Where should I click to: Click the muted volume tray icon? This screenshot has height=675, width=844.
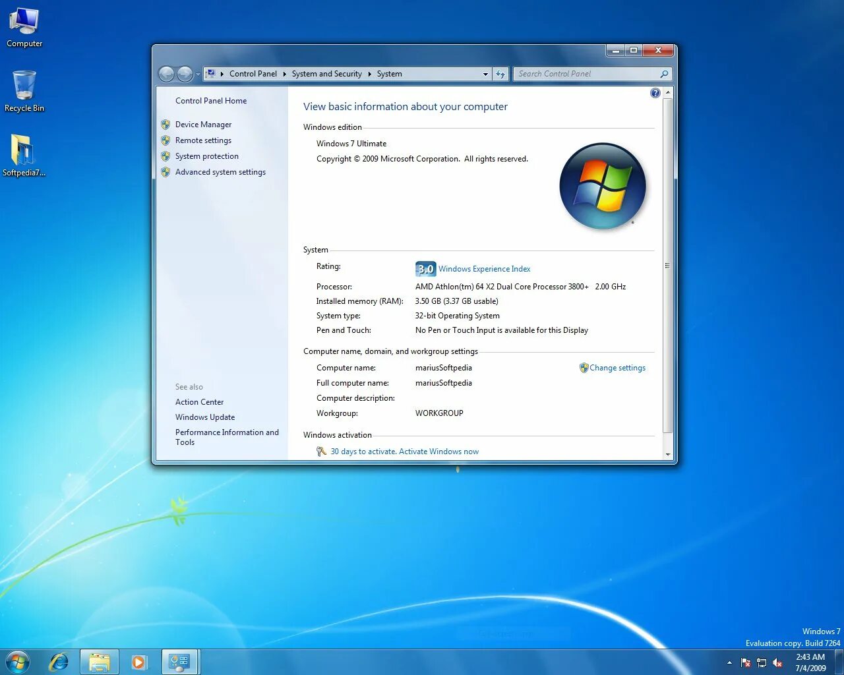777,662
